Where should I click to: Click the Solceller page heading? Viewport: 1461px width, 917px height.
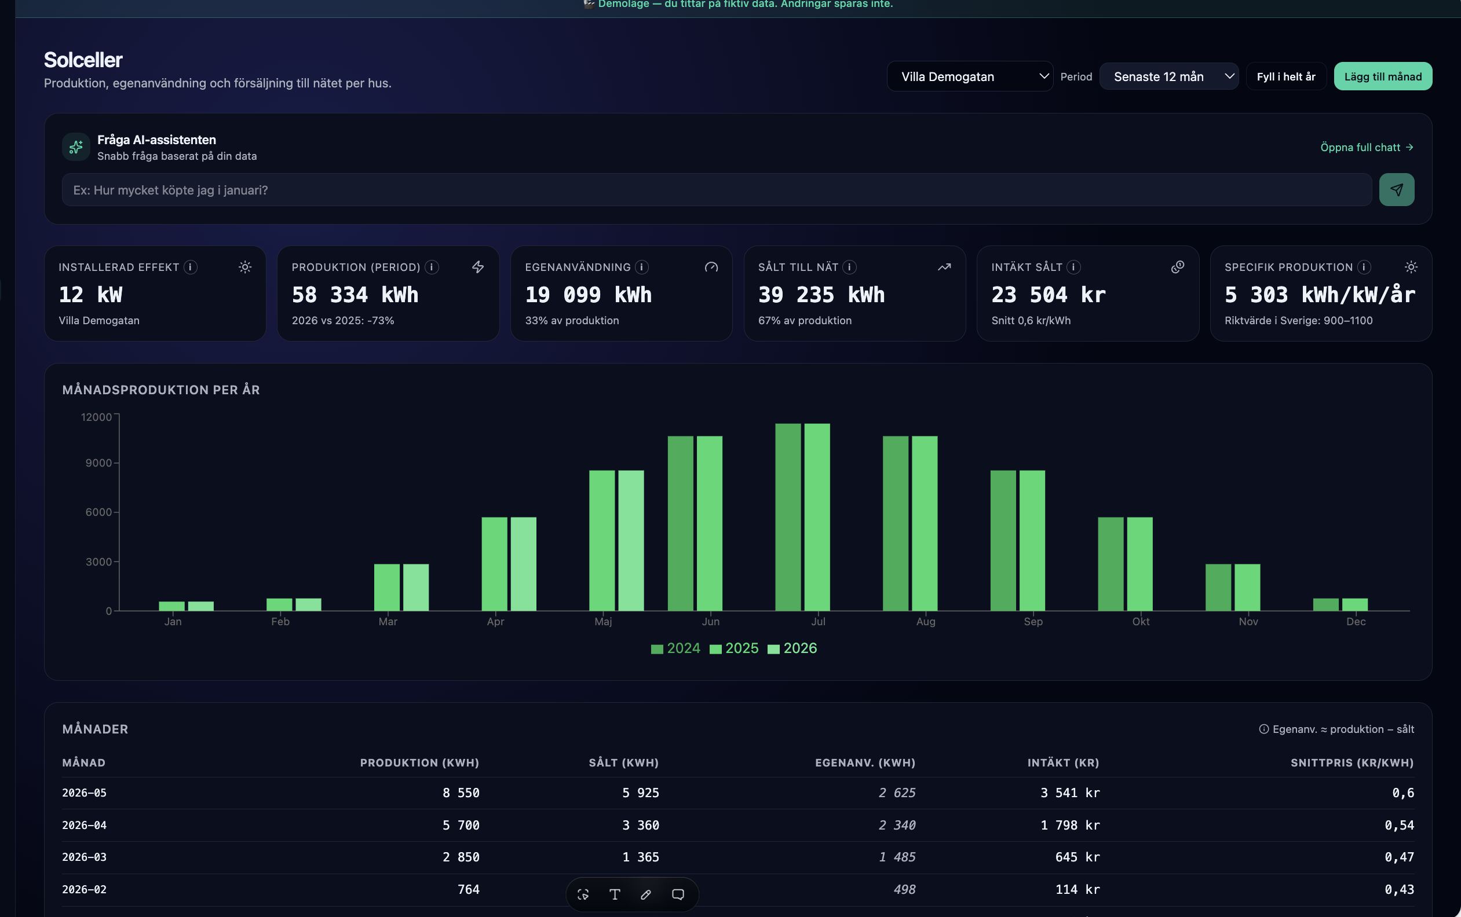(83, 60)
